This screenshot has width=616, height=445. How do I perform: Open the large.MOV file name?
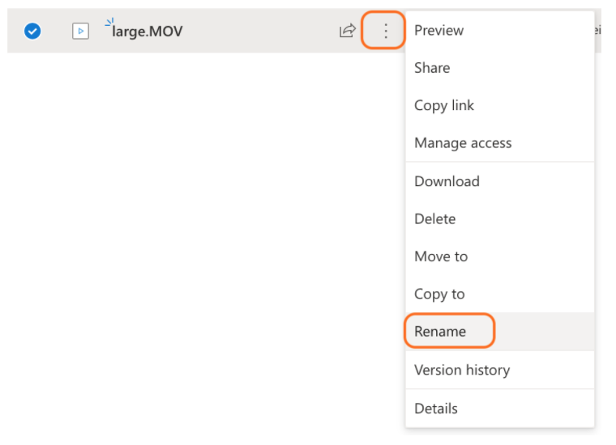pos(148,32)
